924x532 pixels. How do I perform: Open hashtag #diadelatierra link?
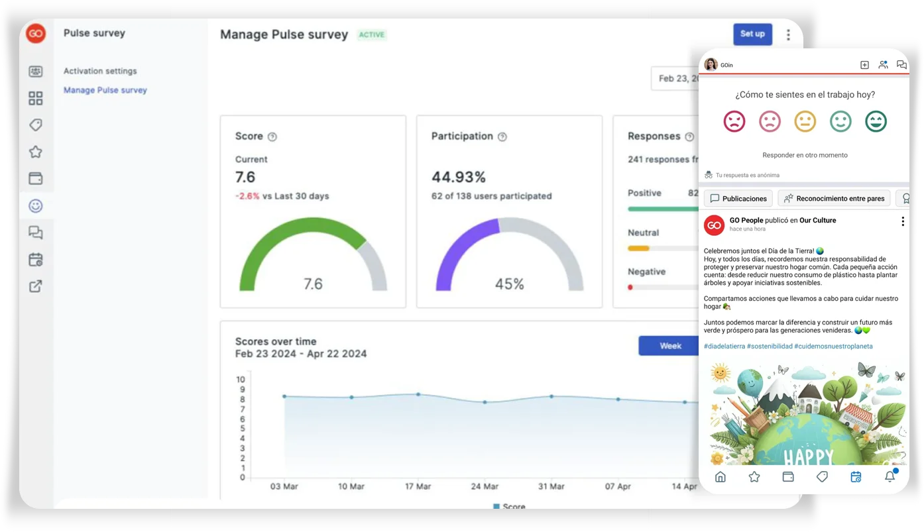[x=724, y=346]
